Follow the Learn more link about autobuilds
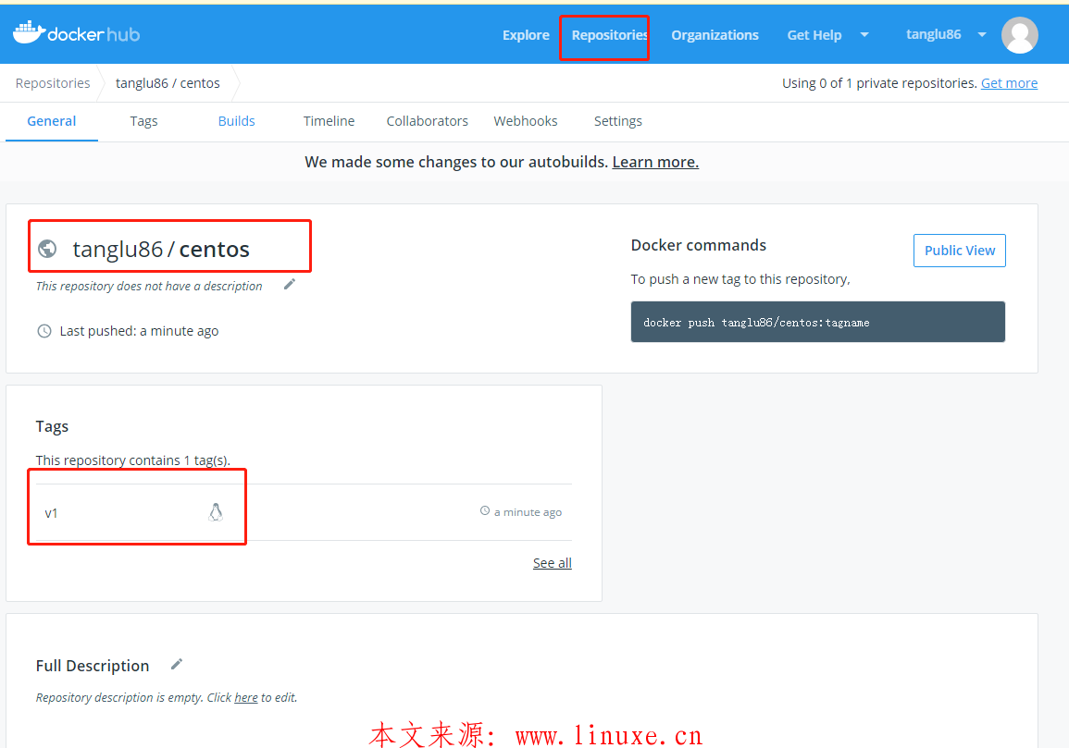This screenshot has width=1069, height=748. pyautogui.click(x=655, y=162)
